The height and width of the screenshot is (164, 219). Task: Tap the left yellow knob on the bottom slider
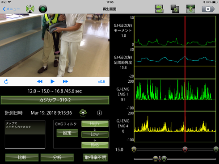(x=156, y=159)
